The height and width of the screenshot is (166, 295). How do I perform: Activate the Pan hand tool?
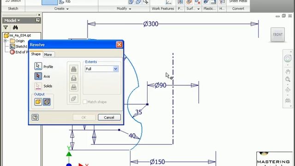click(x=288, y=72)
